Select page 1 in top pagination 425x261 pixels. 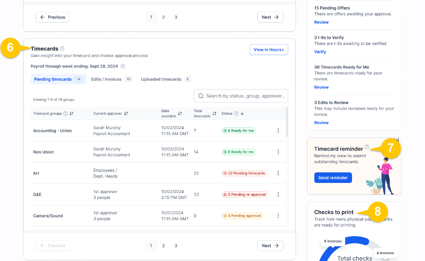click(x=151, y=17)
